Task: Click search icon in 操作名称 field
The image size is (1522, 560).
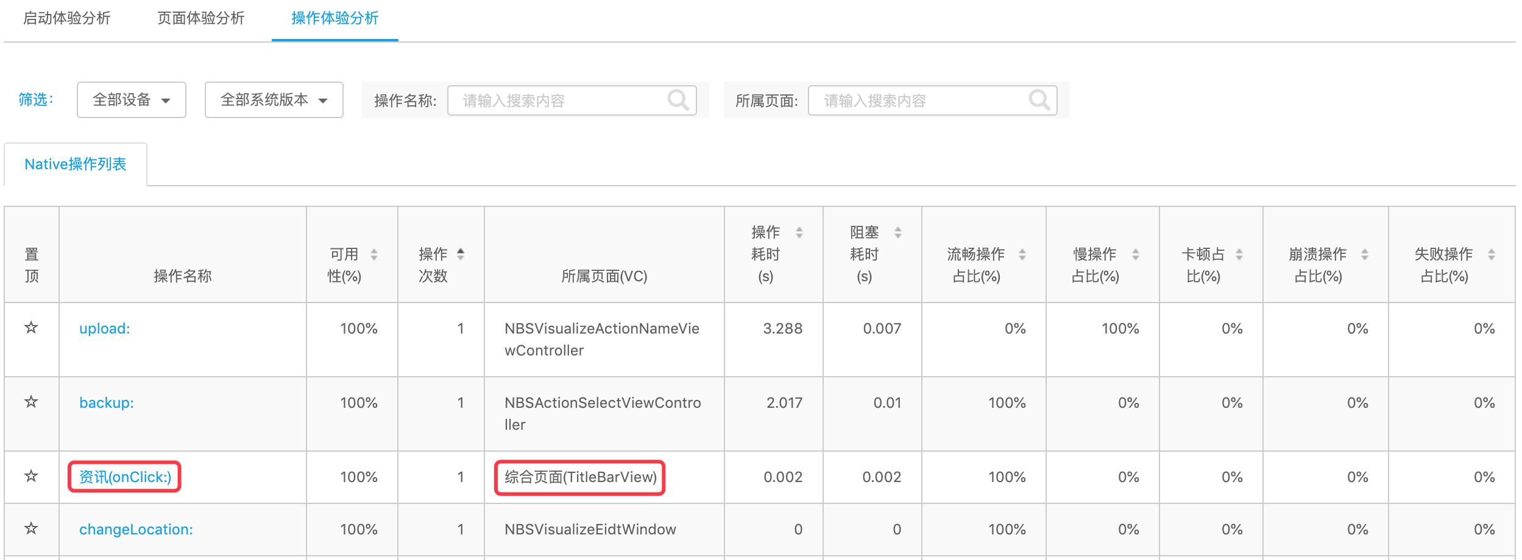Action: [x=678, y=100]
